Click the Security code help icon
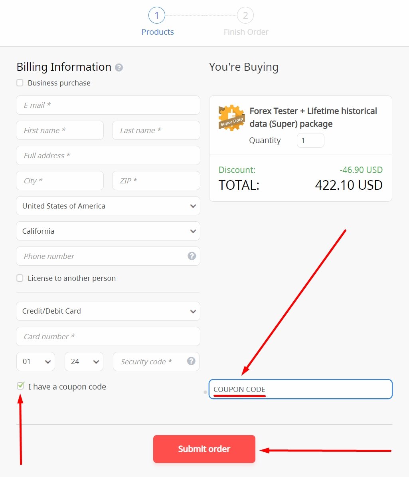Screen dimensions: 409x477 click(191, 361)
